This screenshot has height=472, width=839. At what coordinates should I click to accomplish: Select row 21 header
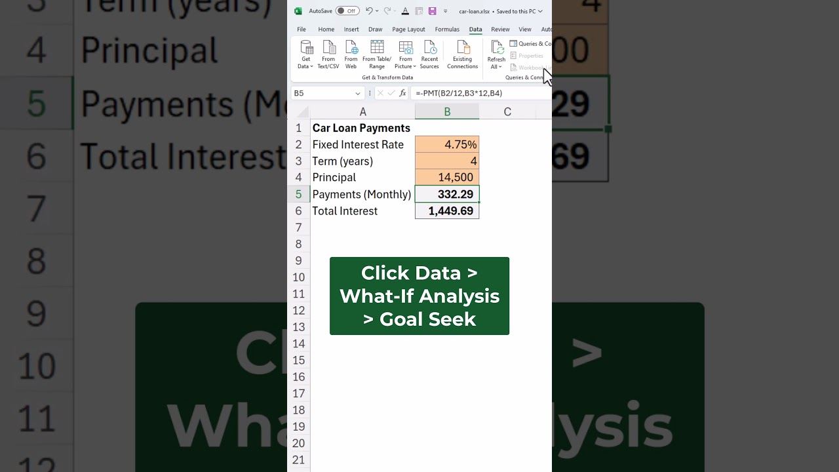pyautogui.click(x=299, y=460)
